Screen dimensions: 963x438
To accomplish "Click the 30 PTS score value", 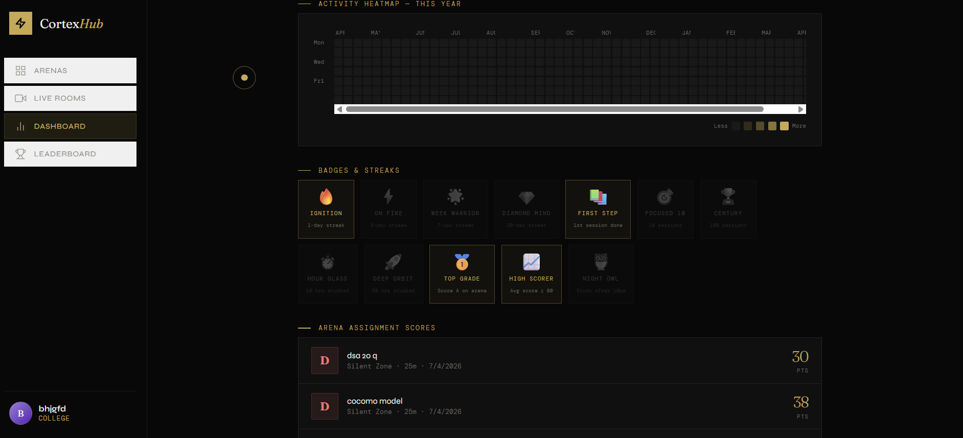I will coord(800,357).
